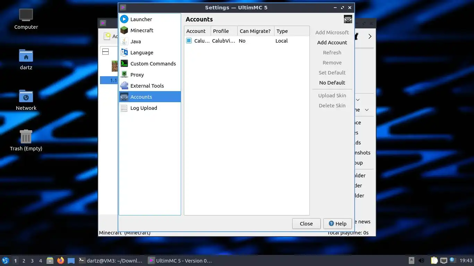Click the Steve head icon beside Accounts heading
The image size is (474, 266).
pos(348,19)
